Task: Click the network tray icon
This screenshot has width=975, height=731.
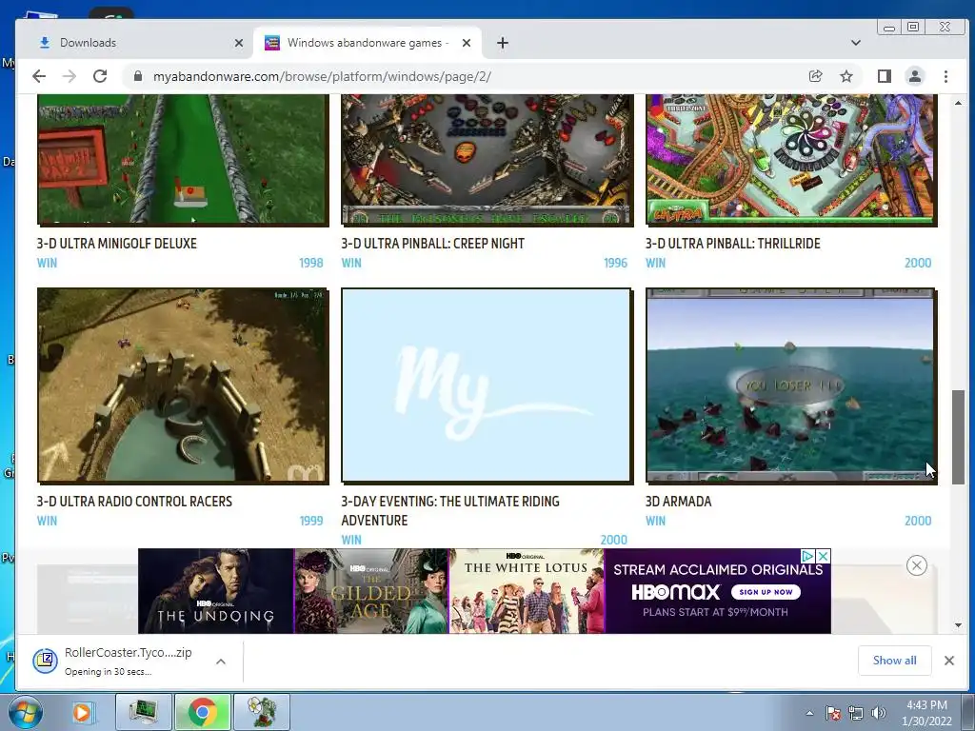Action: [x=856, y=713]
